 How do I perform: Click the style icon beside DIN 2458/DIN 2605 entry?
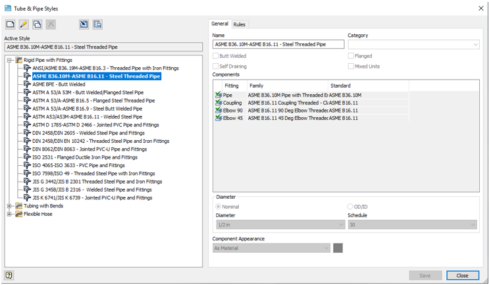28,133
